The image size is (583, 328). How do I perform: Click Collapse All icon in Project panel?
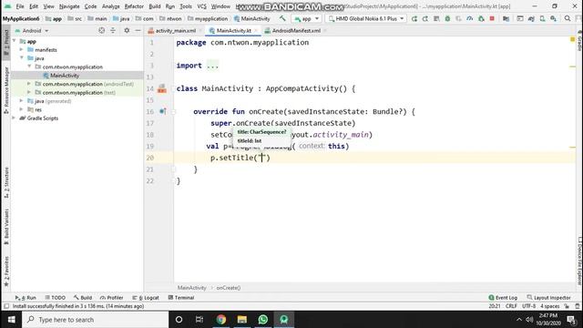(113, 30)
